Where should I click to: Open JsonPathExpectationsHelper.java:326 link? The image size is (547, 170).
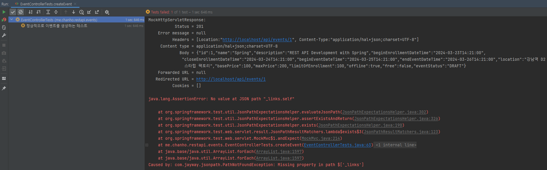(396, 119)
